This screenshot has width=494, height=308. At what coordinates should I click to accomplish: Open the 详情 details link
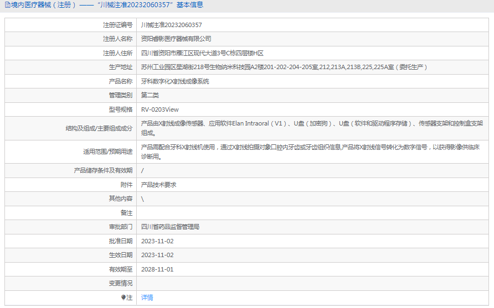pyautogui.click(x=147, y=297)
